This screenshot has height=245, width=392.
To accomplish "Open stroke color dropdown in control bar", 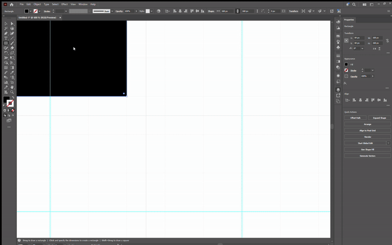I will point(40,11).
